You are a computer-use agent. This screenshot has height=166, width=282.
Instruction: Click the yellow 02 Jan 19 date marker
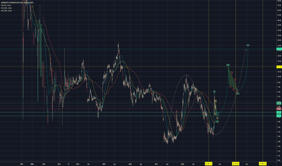point(208,164)
